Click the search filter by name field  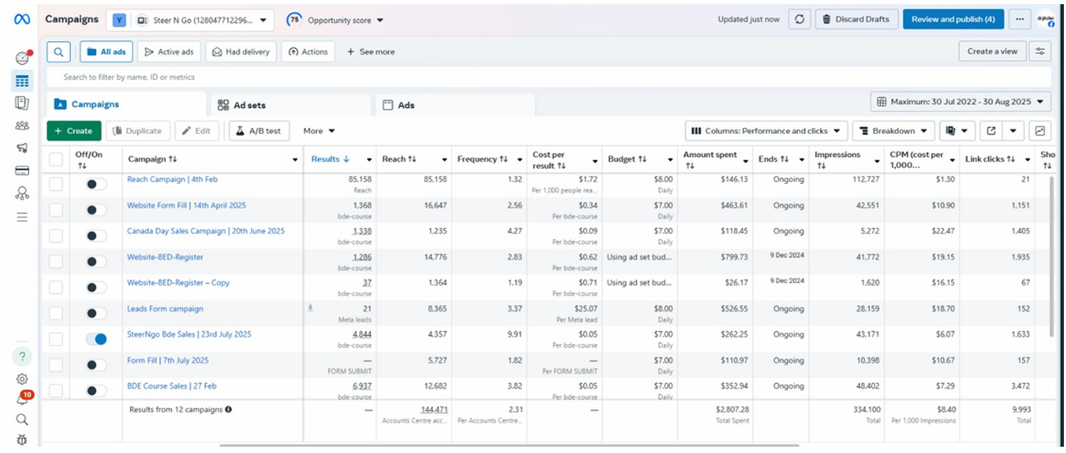(x=549, y=77)
